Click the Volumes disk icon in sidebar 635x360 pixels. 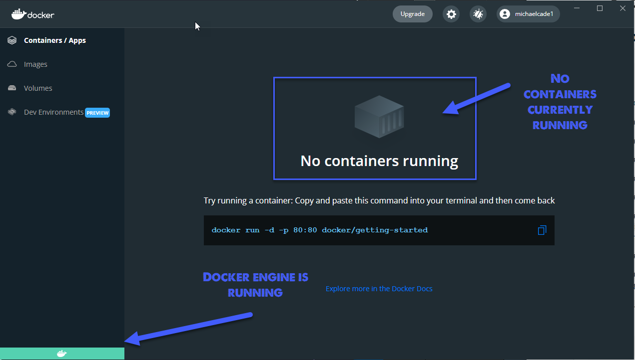[11, 88]
